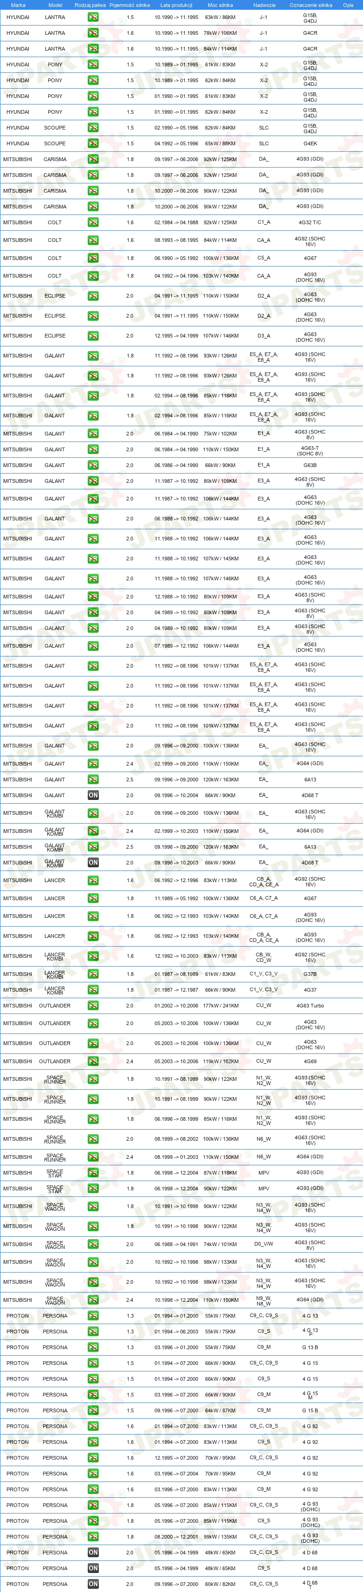Click petrol icon in Lantra G4CR 84kW / 114KM row

(x=93, y=49)
